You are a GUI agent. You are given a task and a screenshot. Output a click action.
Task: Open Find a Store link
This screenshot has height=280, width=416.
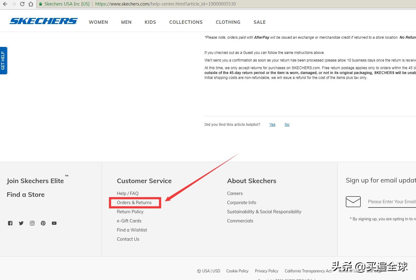coord(26,194)
